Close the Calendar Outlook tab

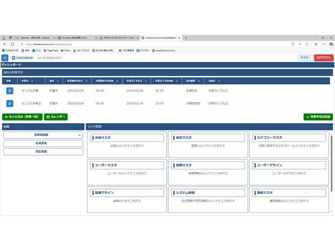click(x=54, y=38)
